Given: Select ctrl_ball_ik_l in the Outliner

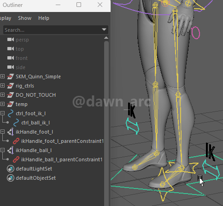Looking at the screenshot, I should 35,123.
